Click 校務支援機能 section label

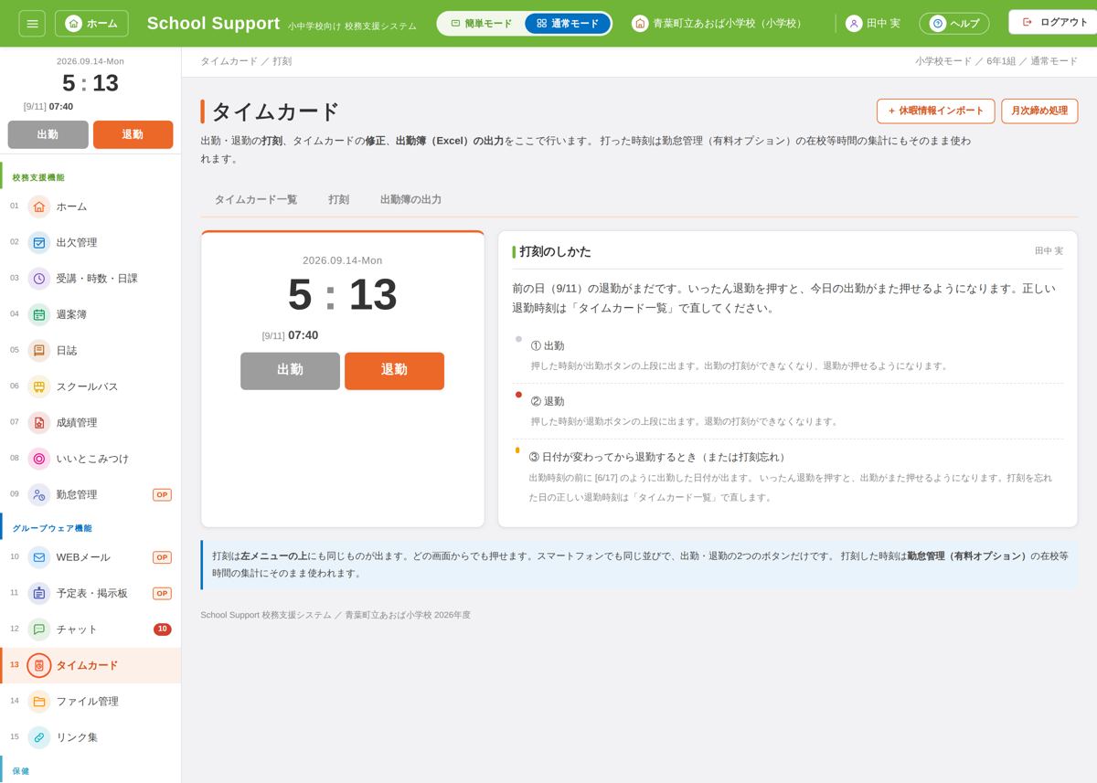tap(38, 177)
